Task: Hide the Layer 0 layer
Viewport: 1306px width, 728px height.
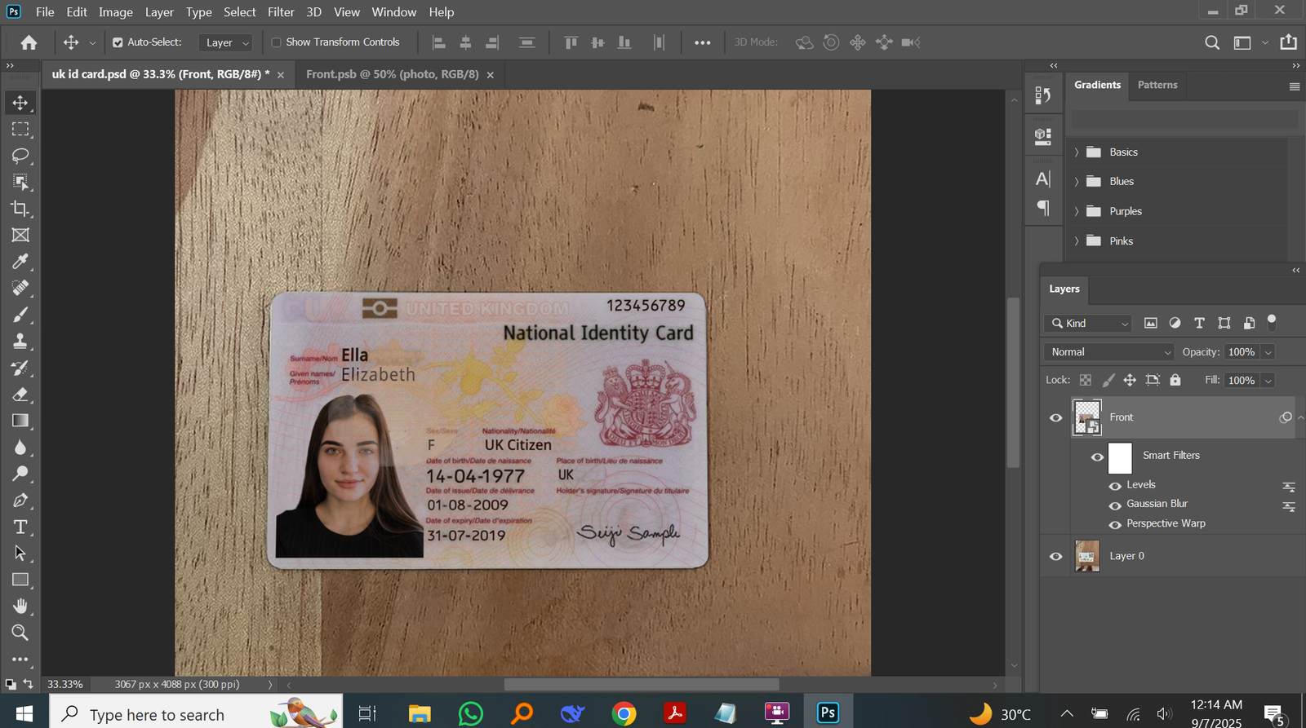Action: [x=1055, y=556]
